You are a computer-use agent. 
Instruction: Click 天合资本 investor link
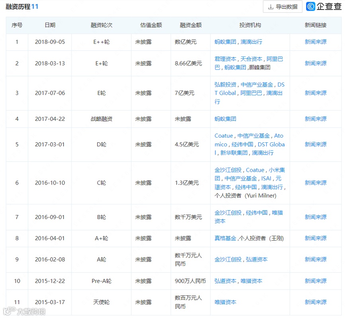(251, 59)
